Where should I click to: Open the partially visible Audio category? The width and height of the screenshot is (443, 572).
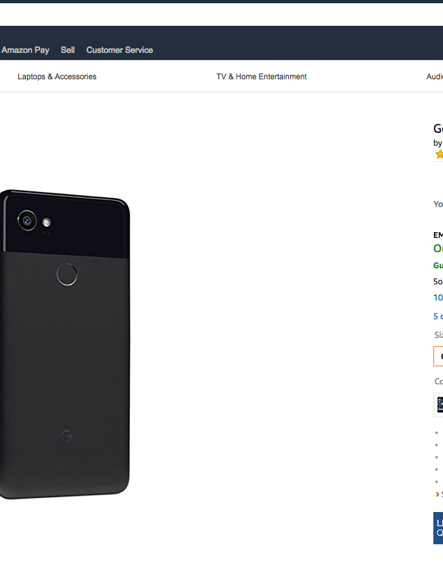click(x=435, y=77)
